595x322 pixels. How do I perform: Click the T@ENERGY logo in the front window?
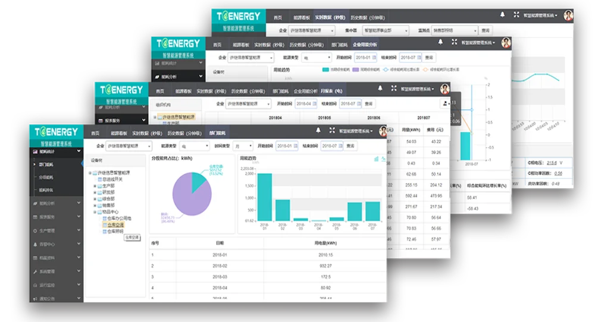pyautogui.click(x=57, y=132)
